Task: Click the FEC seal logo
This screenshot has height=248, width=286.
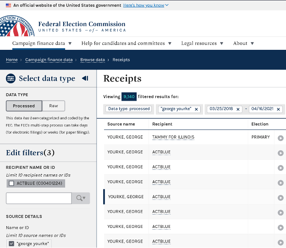Action: point(16,26)
